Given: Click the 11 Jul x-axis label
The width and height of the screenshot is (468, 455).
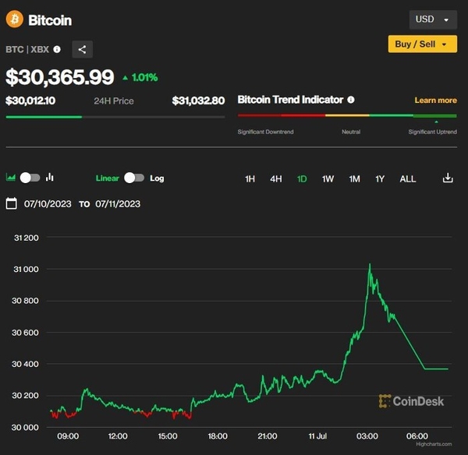Looking at the screenshot, I should pos(317,436).
